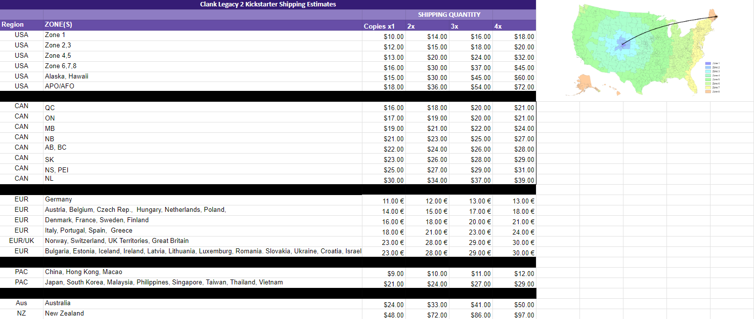Select the Australia cell
This screenshot has width=754, height=319.
click(x=203, y=303)
